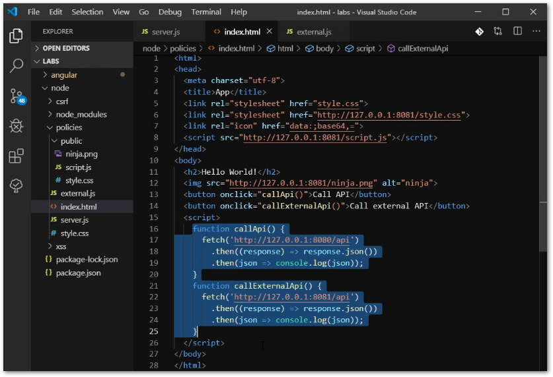Expand the csrf folder
This screenshot has height=377, width=553.
pyautogui.click(x=82, y=101)
